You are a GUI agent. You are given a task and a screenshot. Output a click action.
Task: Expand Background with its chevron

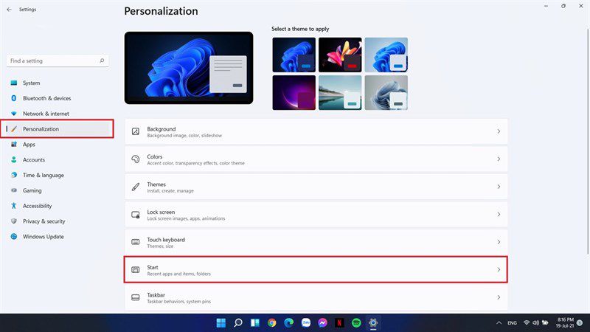coord(499,131)
